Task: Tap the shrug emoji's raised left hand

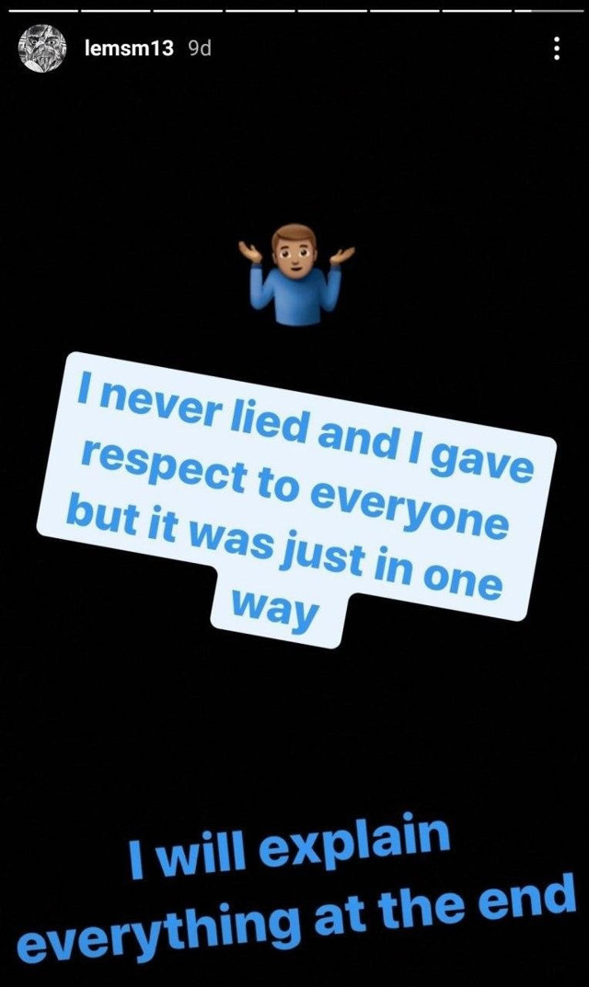Action: pyautogui.click(x=250, y=252)
